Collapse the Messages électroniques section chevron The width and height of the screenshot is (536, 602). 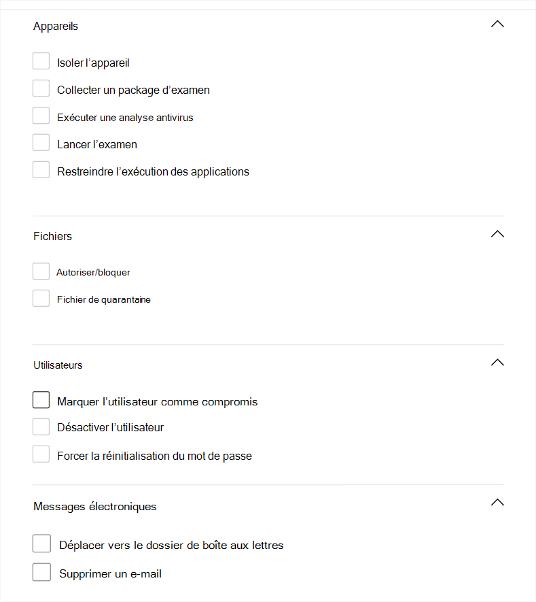(x=497, y=503)
